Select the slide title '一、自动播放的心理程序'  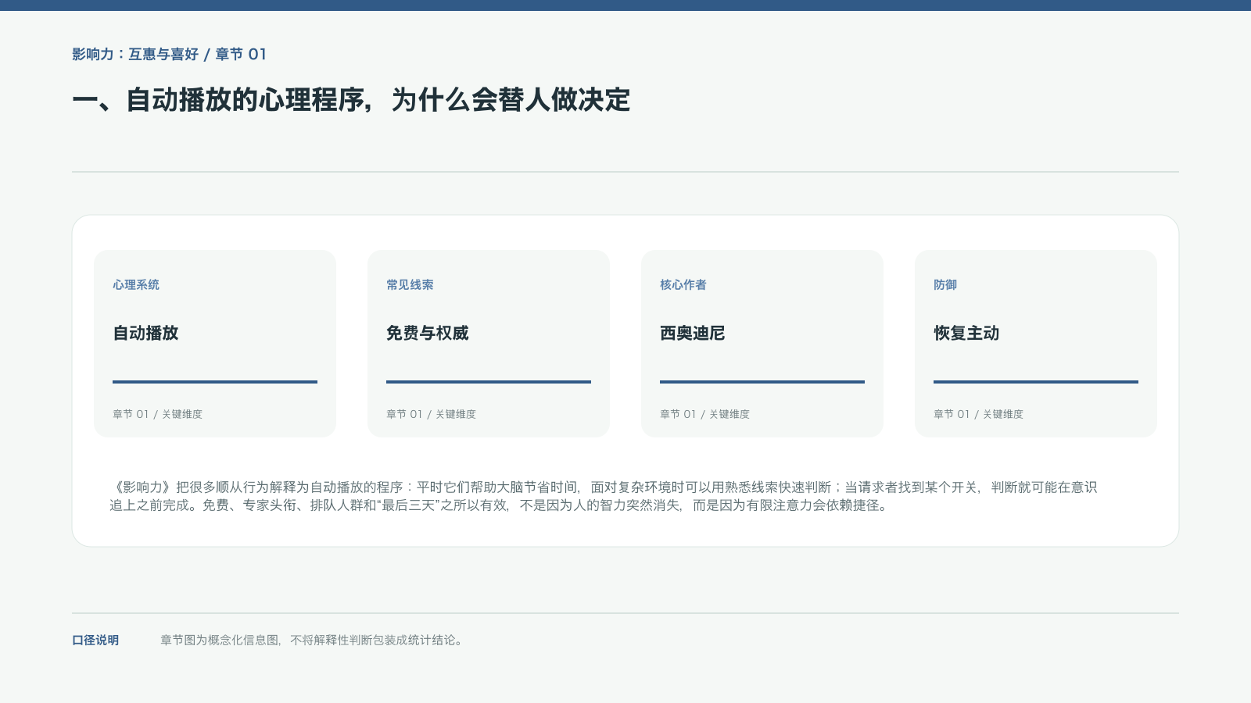[x=351, y=100]
